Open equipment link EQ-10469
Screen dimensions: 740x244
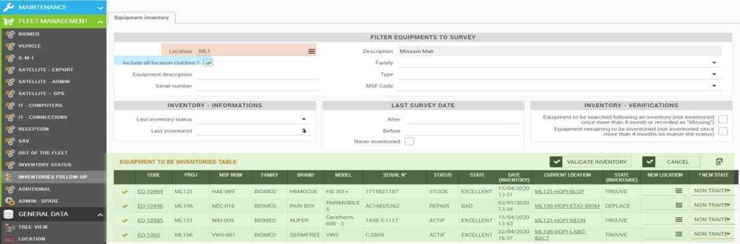tap(150, 192)
